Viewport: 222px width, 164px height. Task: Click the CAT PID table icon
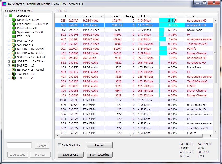14,45
